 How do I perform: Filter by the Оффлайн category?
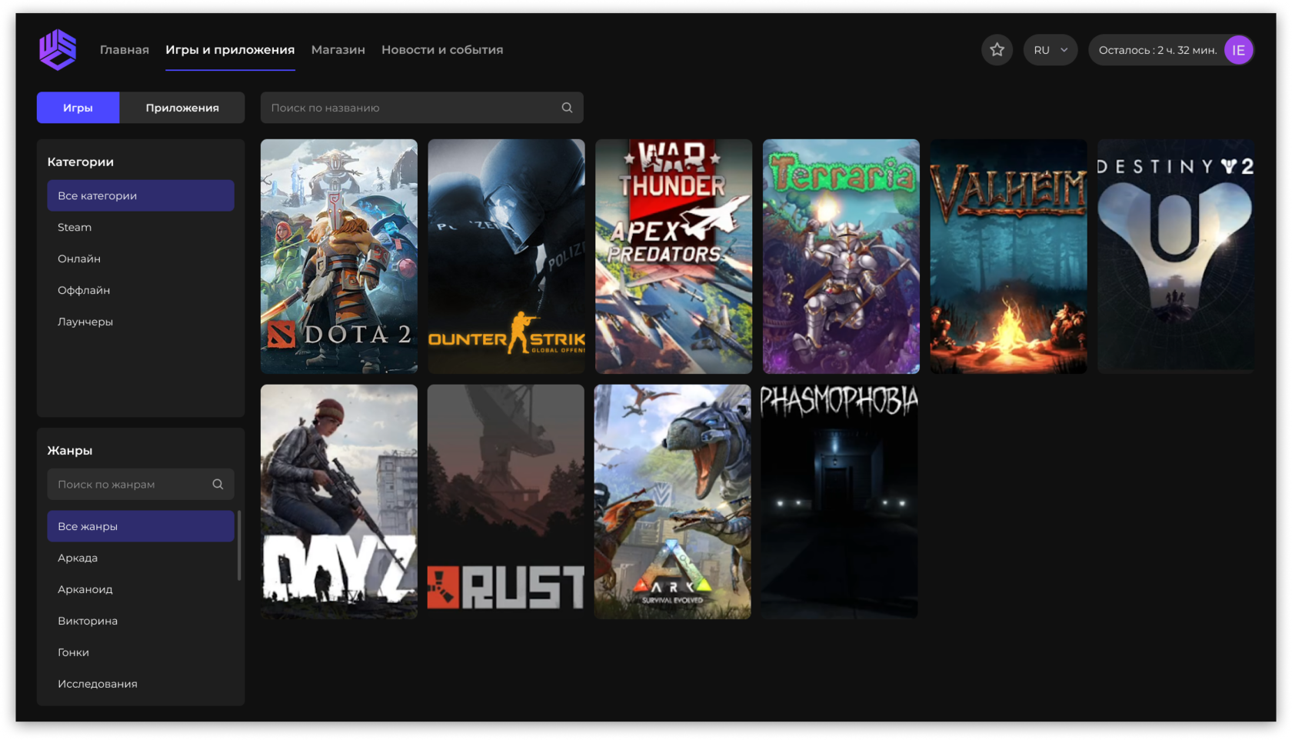point(141,290)
